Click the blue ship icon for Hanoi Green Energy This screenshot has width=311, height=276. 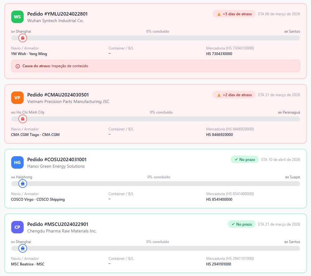[22, 184]
